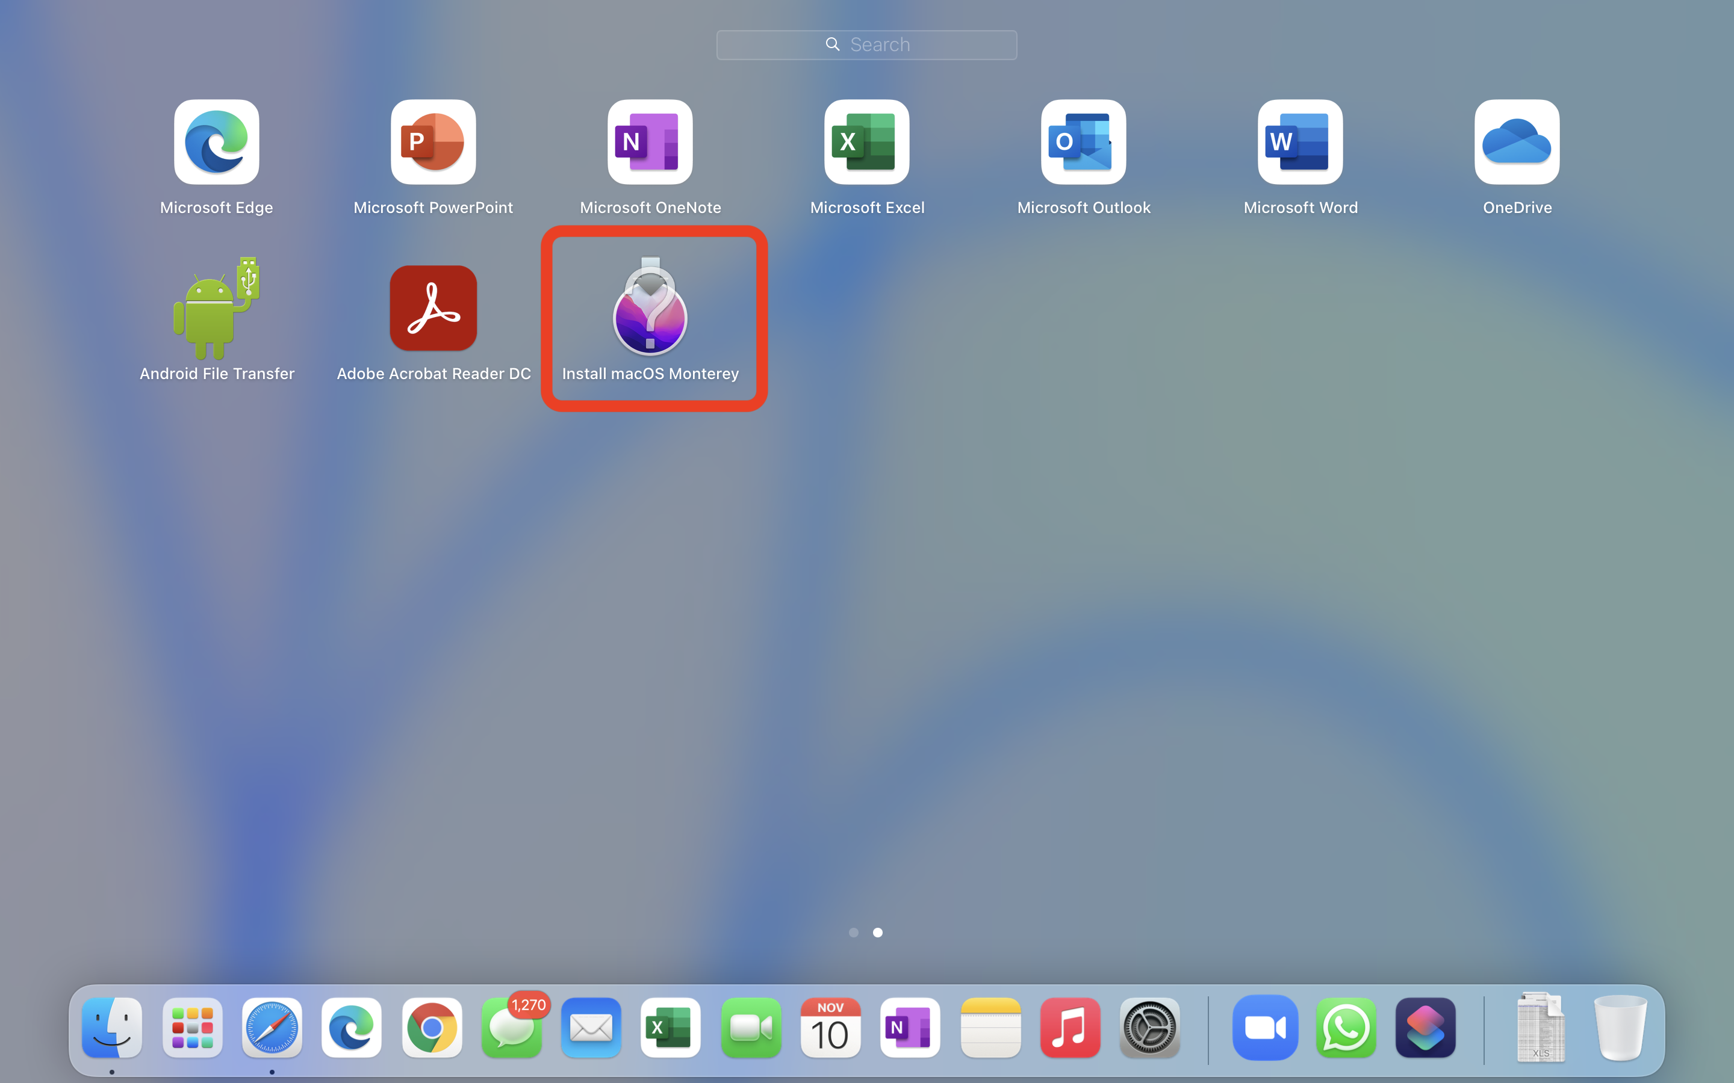Viewport: 1734px width, 1083px height.
Task: Open Finder in the Dock
Action: pos(112,1028)
